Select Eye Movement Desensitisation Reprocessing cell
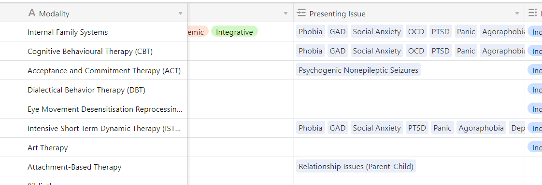The height and width of the screenshot is (185, 542). click(94, 109)
